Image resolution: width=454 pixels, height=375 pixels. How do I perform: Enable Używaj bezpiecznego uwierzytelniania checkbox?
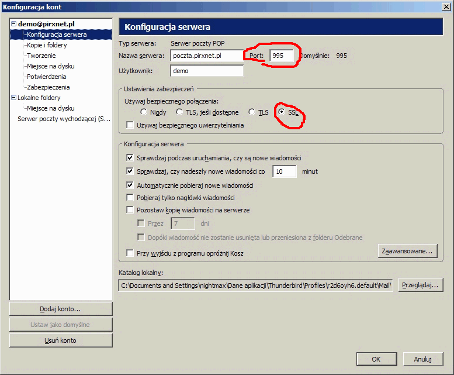pos(130,125)
